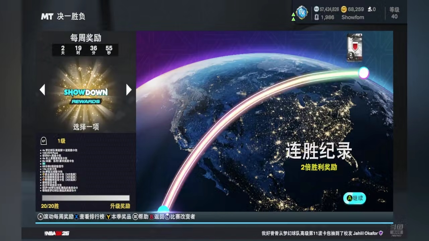Click the MT 决一胜负 mode title
Screen dimensions: 429x241
pos(63,16)
